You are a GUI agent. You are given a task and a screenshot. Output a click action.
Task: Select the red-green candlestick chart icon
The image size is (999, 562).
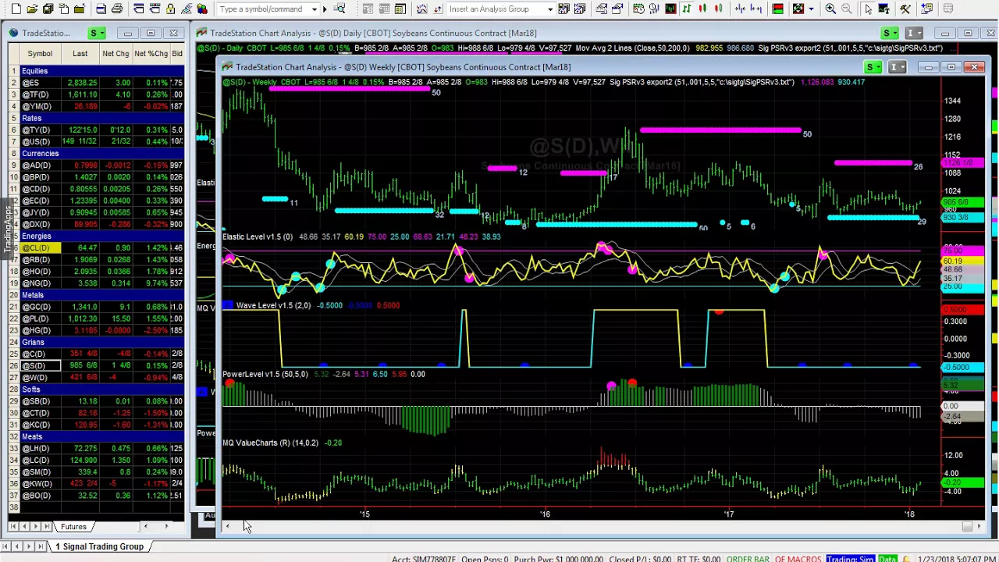coord(702,9)
